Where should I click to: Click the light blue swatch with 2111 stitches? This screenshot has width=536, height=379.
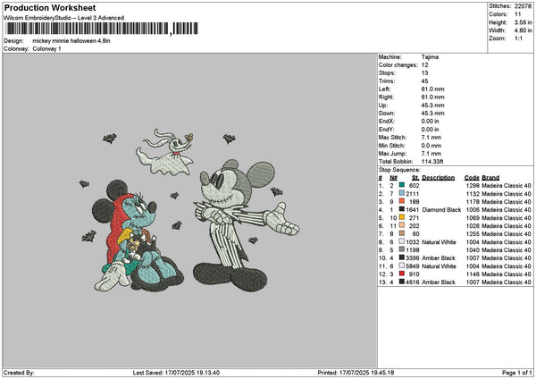(x=402, y=193)
